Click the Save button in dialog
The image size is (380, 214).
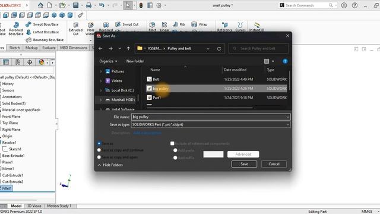[244, 164]
